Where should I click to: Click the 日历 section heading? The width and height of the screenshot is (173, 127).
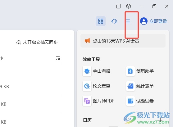[87, 120]
